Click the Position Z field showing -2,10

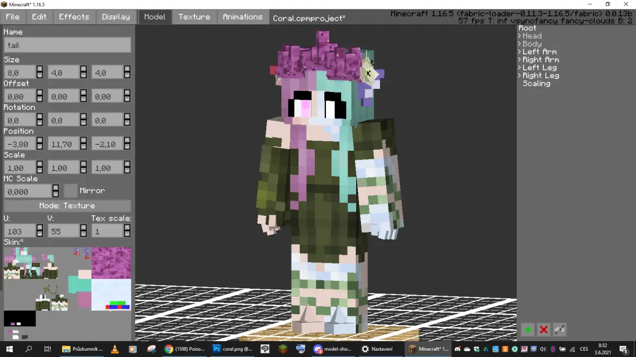point(108,143)
